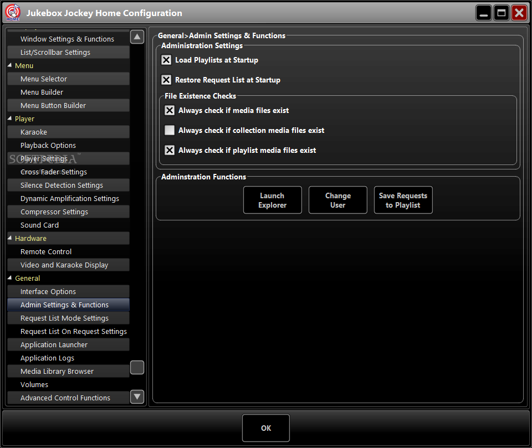Screen dimensions: 532x448
Task: Click Save Requests to Playlist button
Action: [x=403, y=200]
